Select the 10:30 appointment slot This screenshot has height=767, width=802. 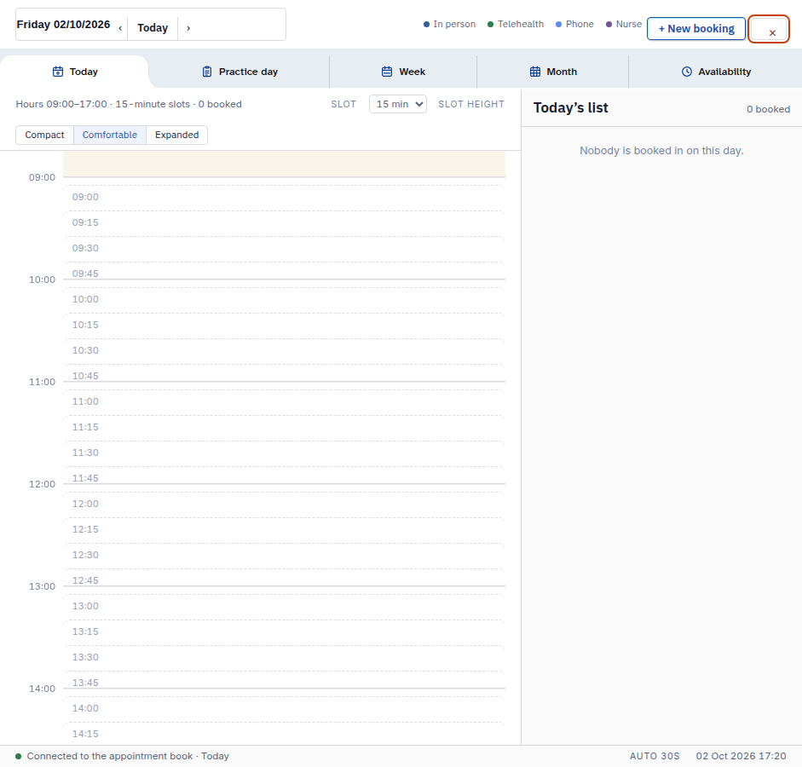(285, 352)
